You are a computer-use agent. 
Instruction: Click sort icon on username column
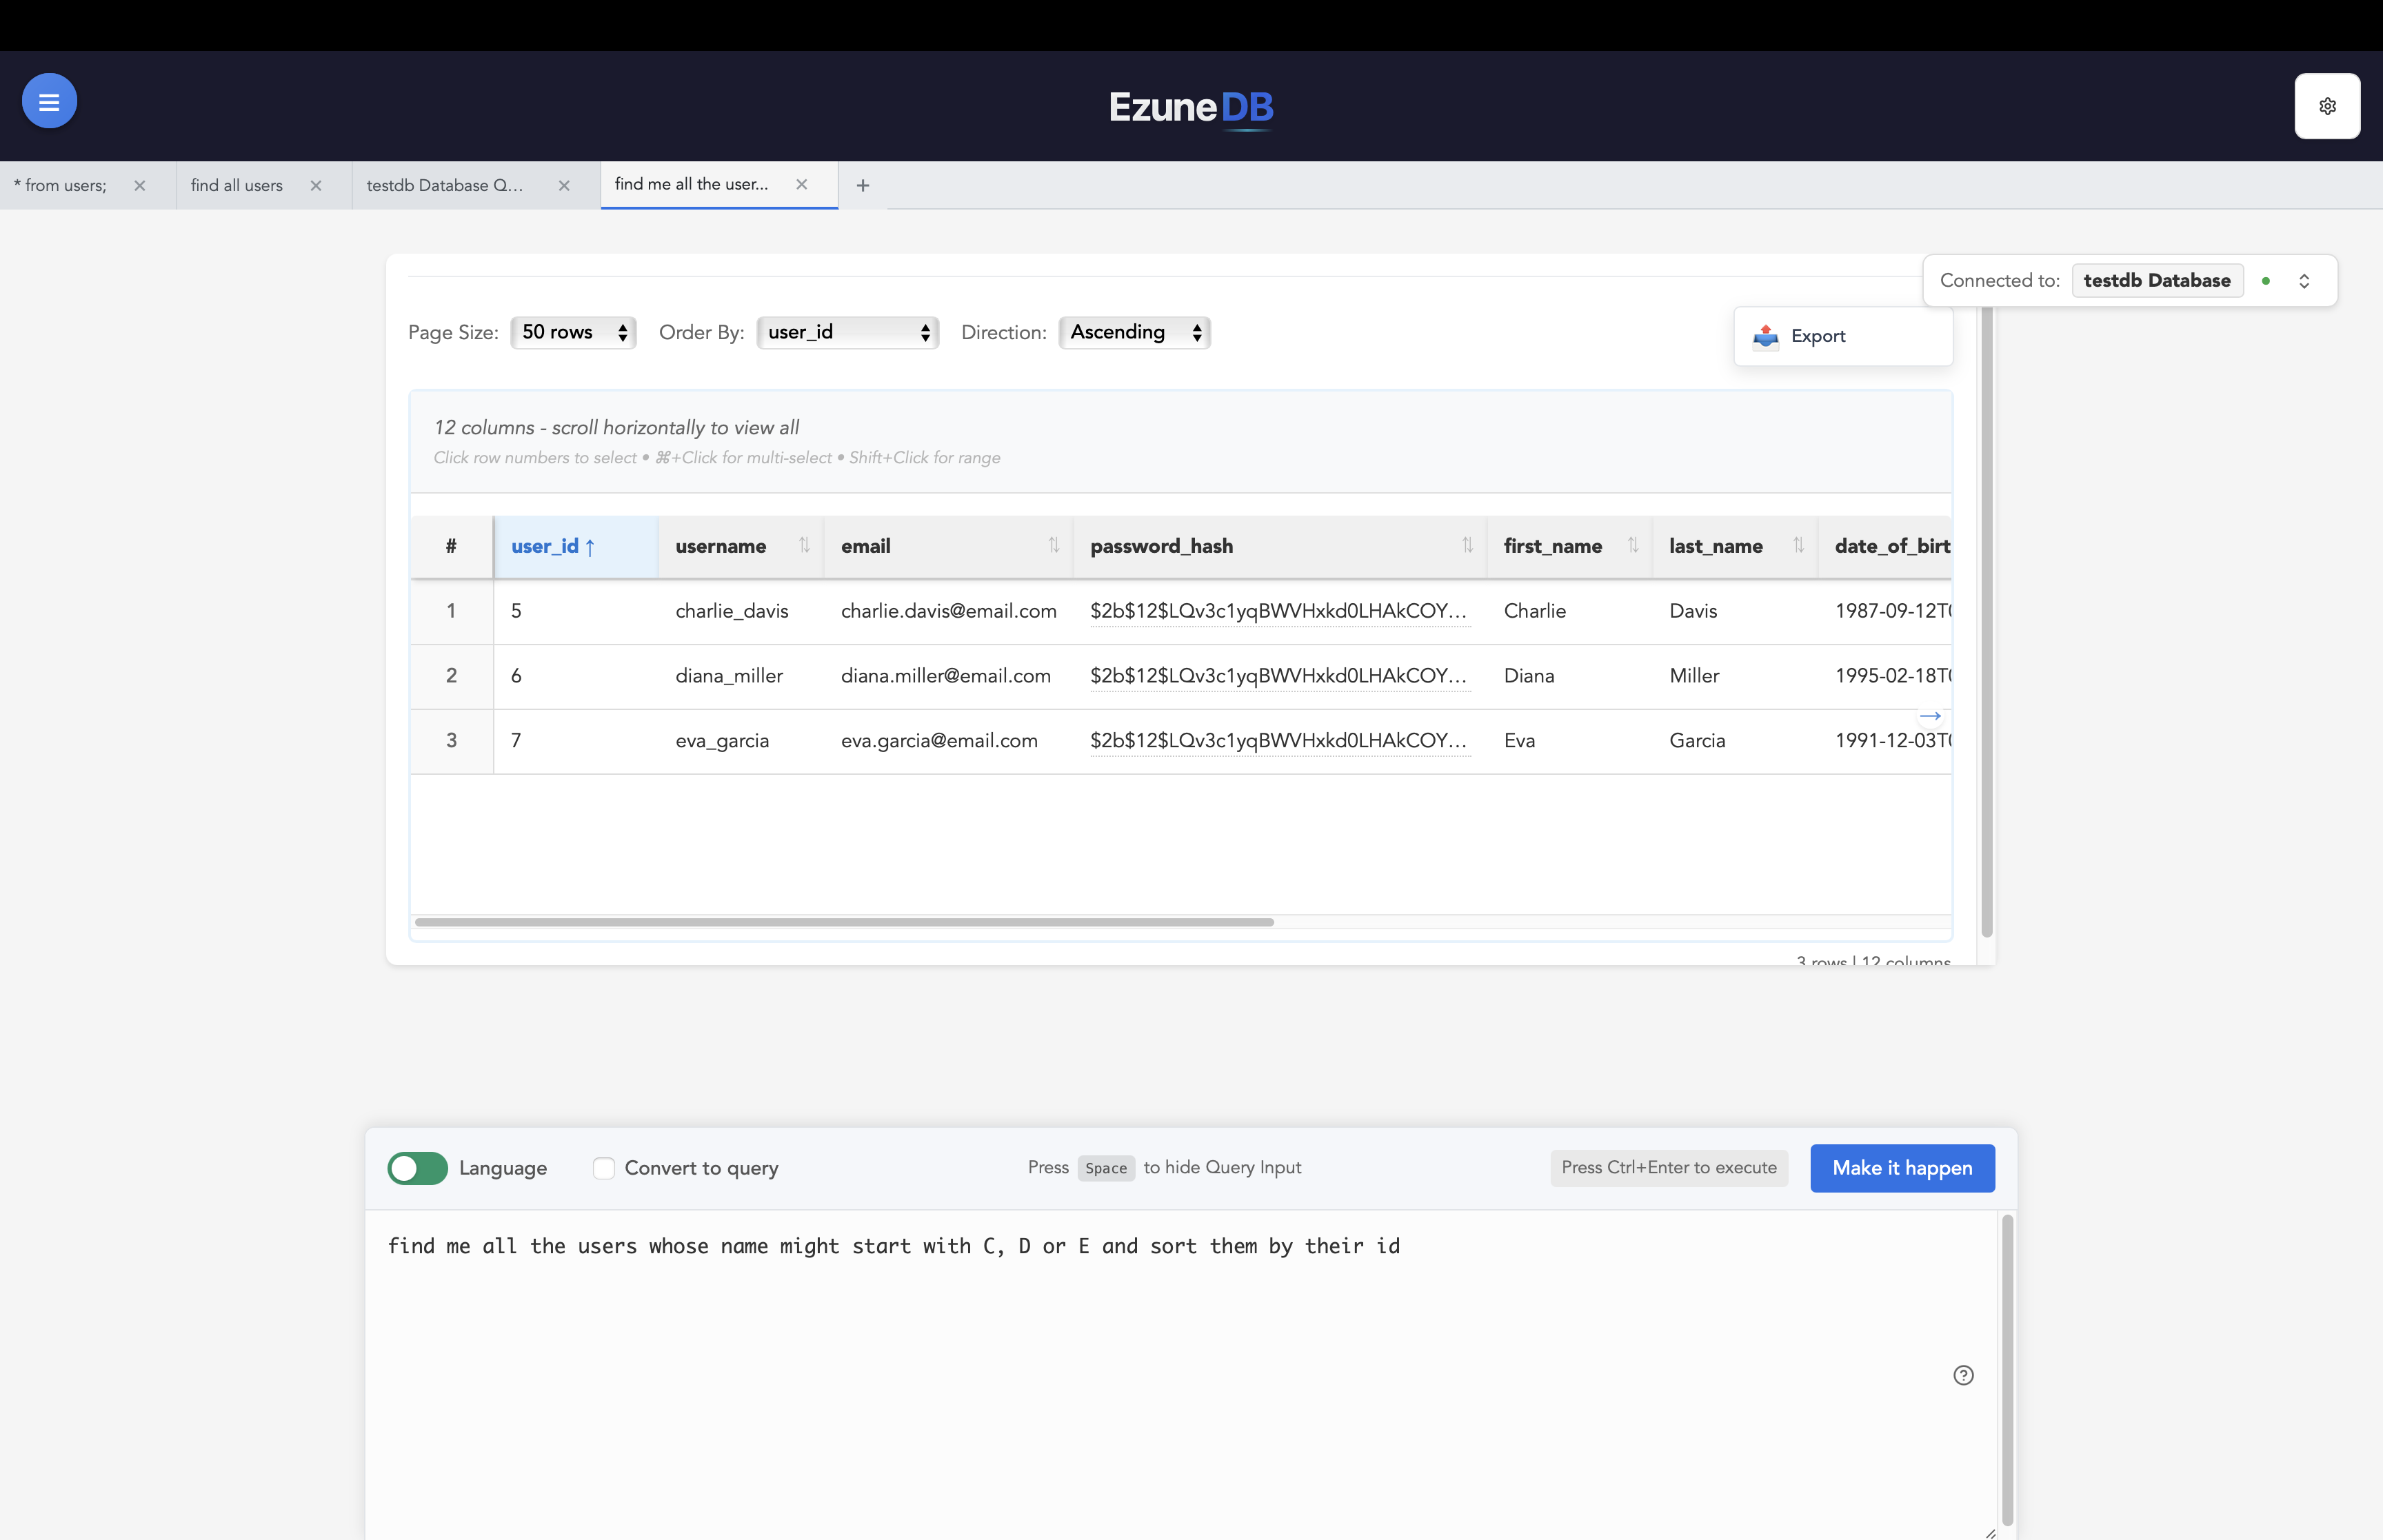804,545
